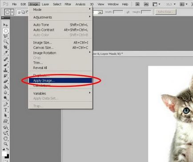
Task: Select the Custom Shape tool
Action: (6, 121)
